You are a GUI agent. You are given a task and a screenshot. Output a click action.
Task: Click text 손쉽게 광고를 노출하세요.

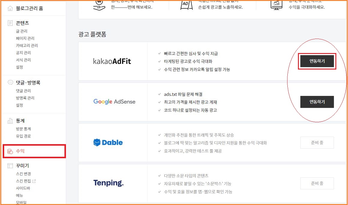(x=221, y=7)
